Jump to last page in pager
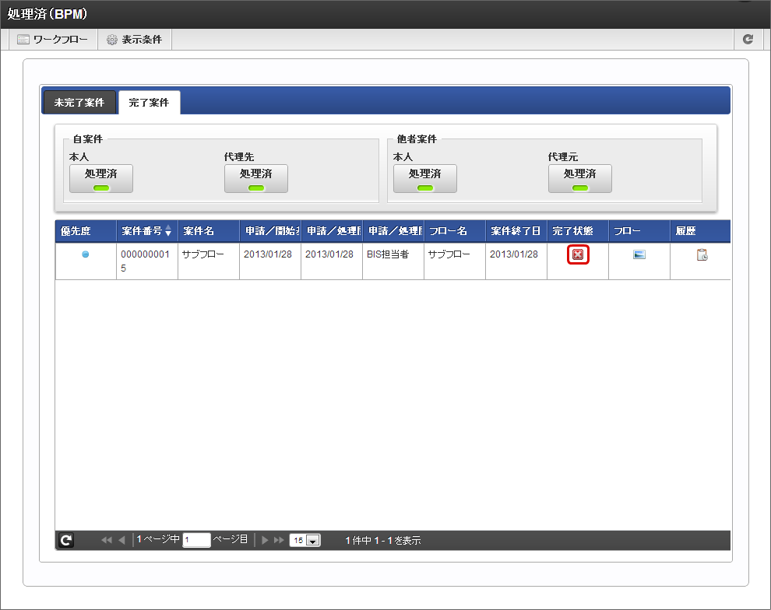Screen dimensions: 771x610 point(279,540)
